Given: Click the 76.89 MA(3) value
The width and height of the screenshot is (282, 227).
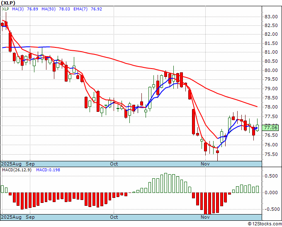Looking at the screenshot, I should 32,9.
